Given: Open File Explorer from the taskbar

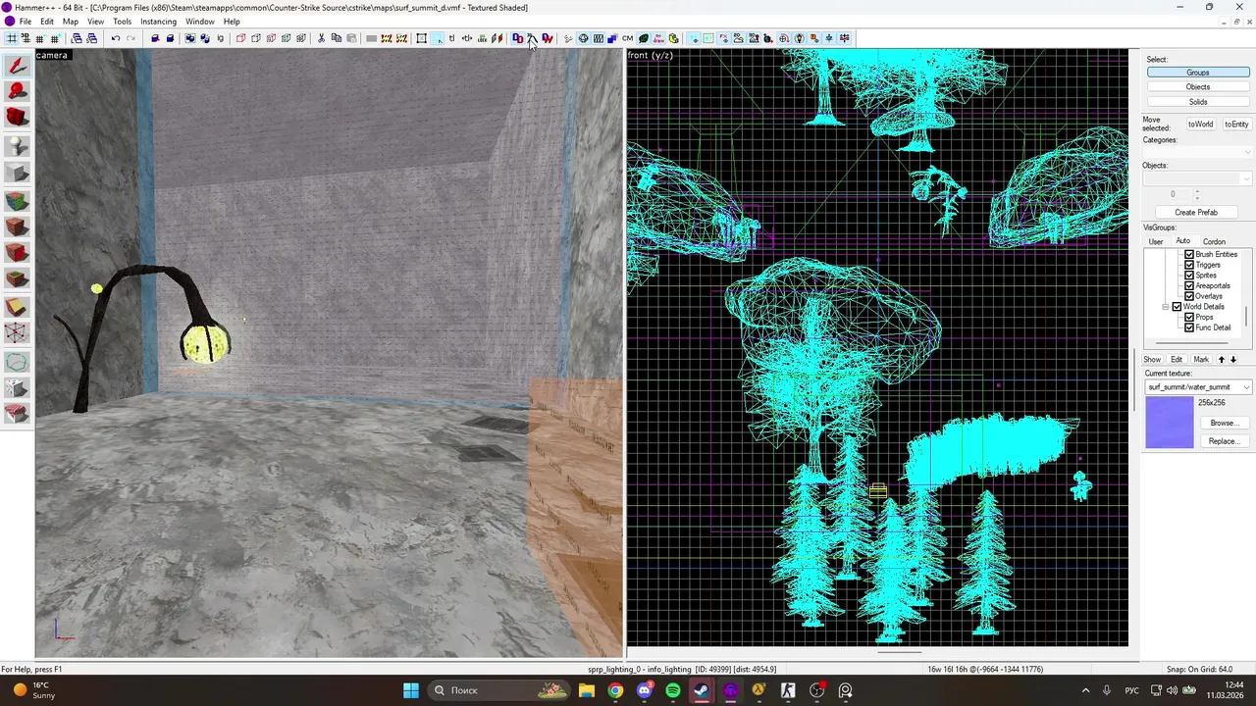Looking at the screenshot, I should click(x=586, y=690).
